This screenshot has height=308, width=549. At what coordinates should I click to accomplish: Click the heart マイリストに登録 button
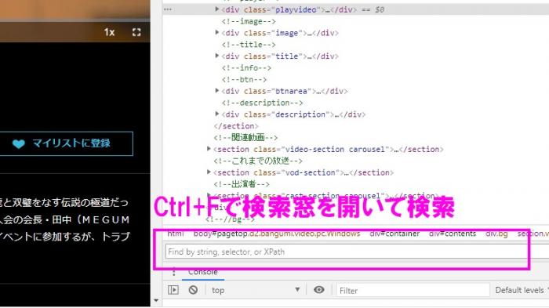[66, 143]
